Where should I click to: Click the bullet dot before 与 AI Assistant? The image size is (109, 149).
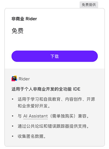(x=12, y=116)
